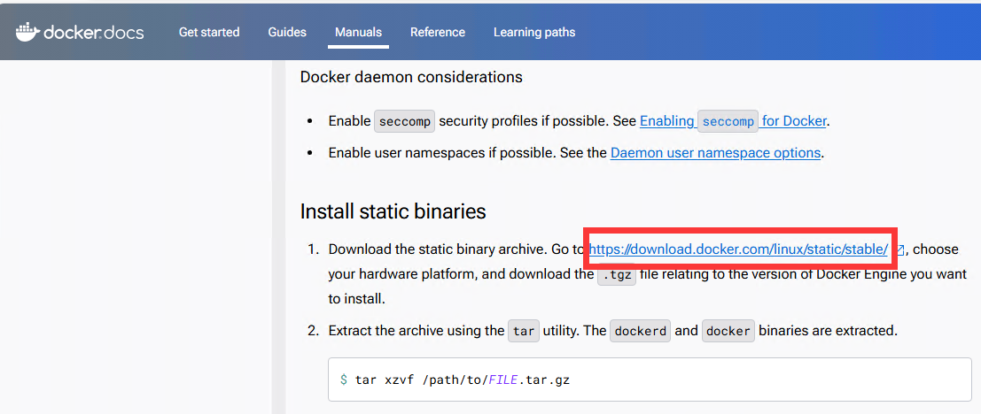Open the 'Daemon user namespace options' link

(715, 153)
